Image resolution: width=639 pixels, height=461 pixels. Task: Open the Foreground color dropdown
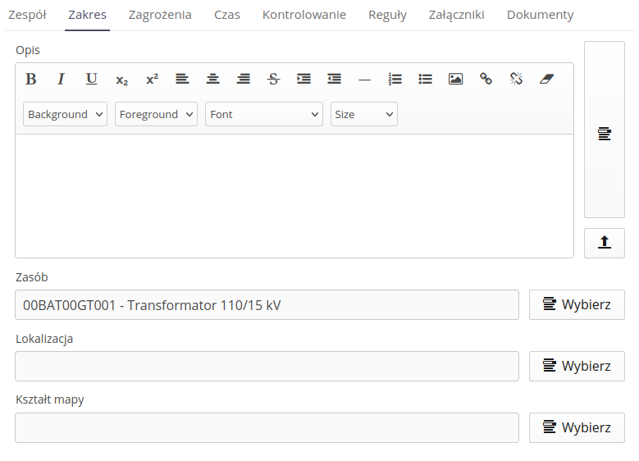[x=156, y=114]
